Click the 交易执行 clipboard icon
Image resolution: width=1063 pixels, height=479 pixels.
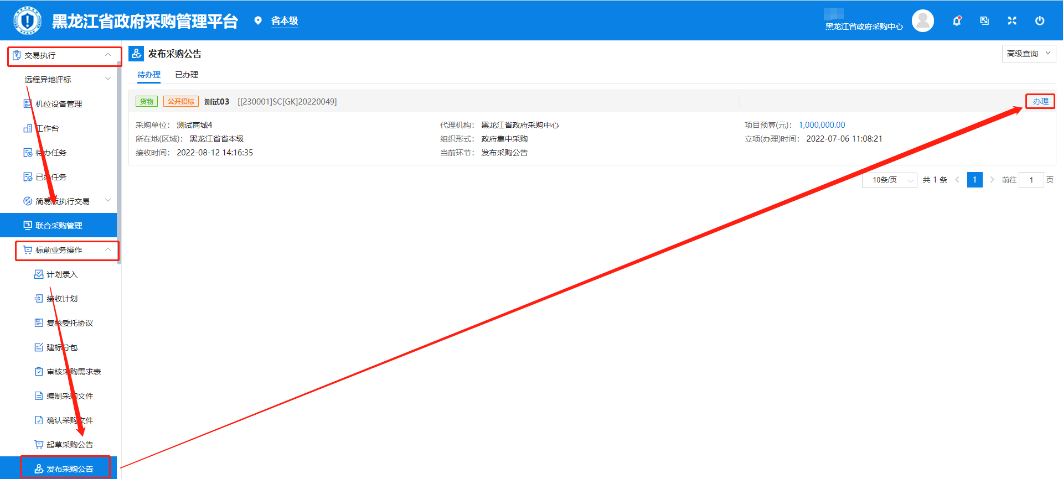(17, 55)
